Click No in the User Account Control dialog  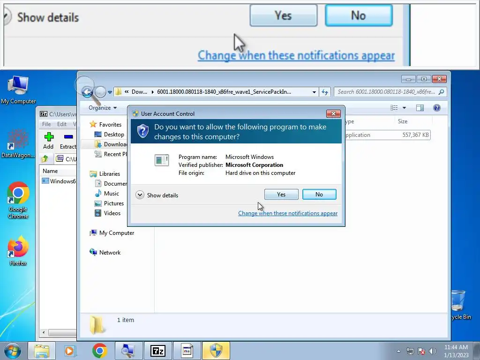point(319,195)
